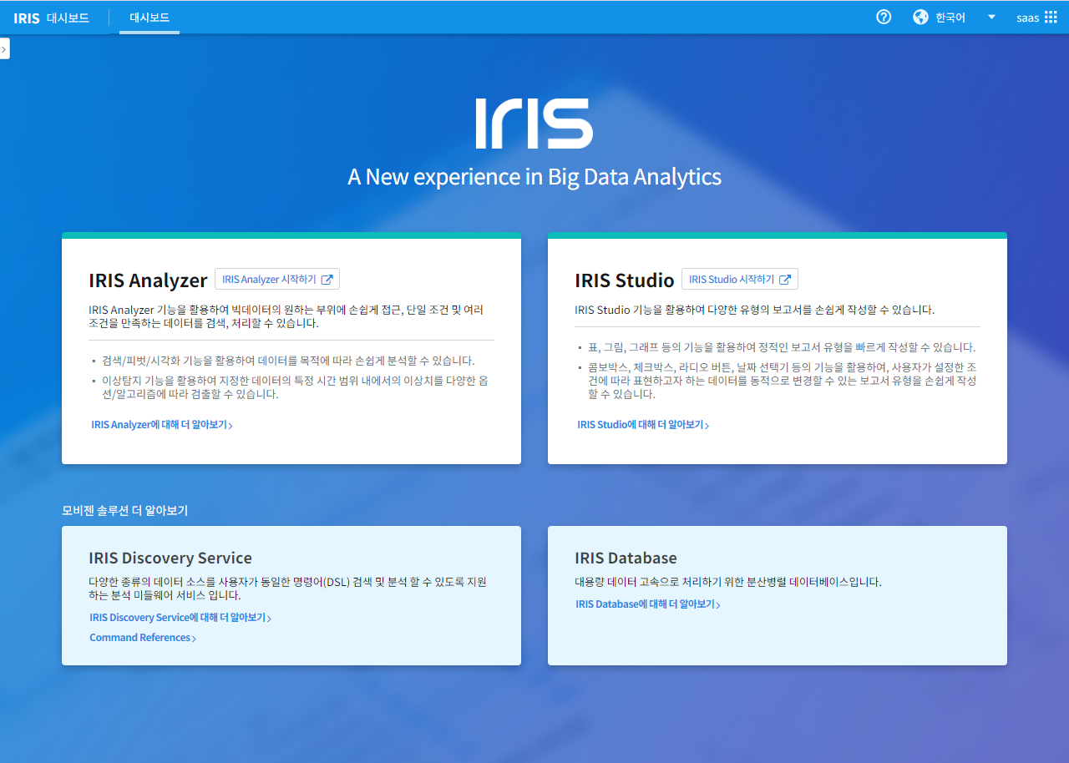Image resolution: width=1069 pixels, height=763 pixels.
Task: Select the 대시보드 tab
Action: point(149,18)
